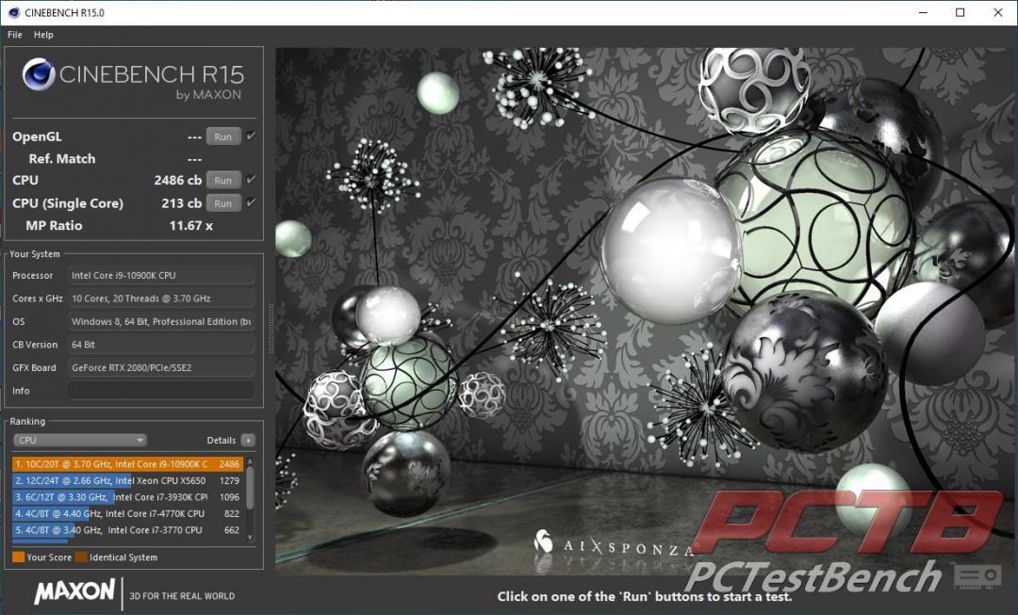Click the ranking list scrollbar thumb
The width and height of the screenshot is (1018, 615).
250,487
